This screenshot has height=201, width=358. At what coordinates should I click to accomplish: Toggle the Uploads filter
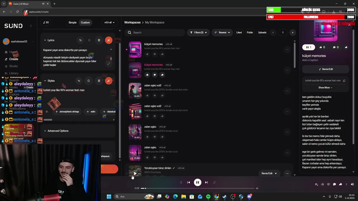tap(262, 33)
